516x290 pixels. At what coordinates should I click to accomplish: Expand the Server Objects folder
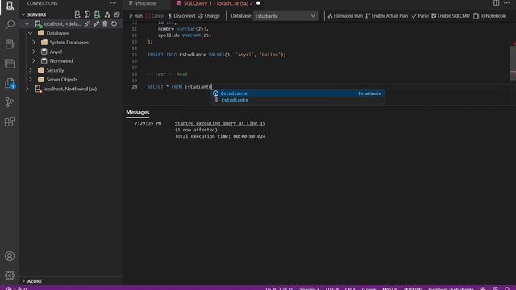point(31,79)
